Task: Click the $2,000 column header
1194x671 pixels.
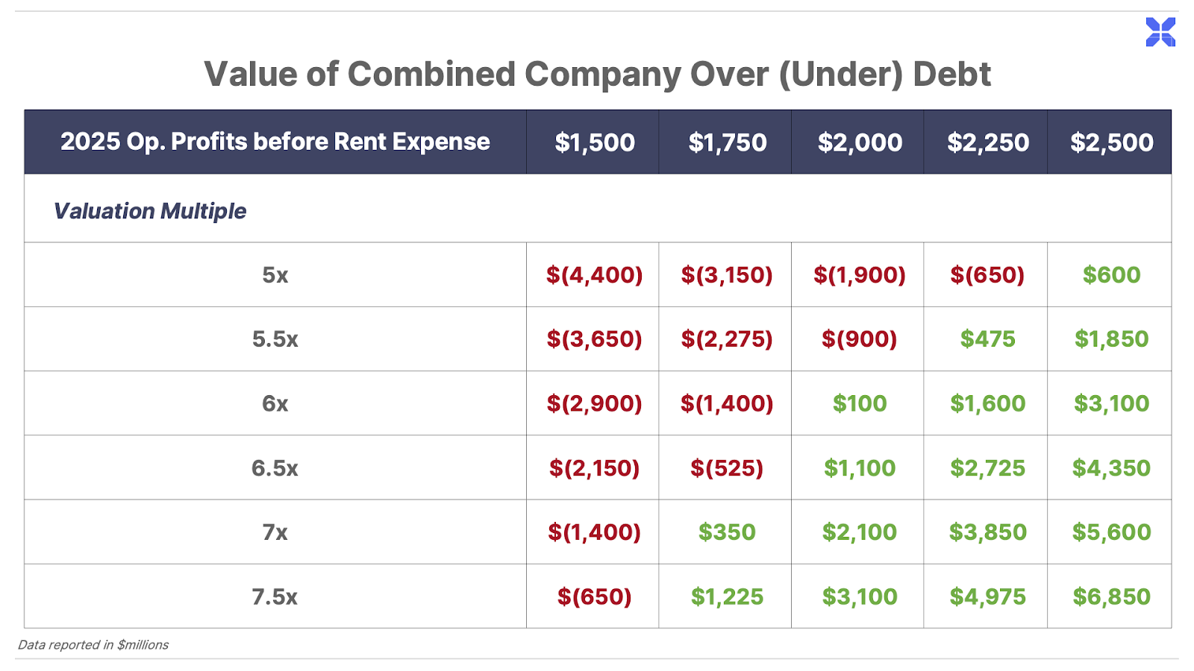Action: click(860, 142)
